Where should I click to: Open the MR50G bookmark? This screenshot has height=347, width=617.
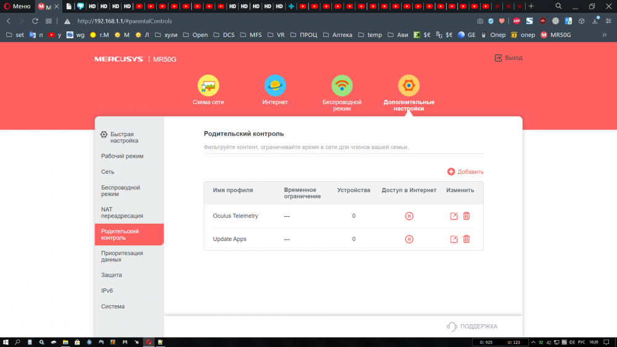556,35
